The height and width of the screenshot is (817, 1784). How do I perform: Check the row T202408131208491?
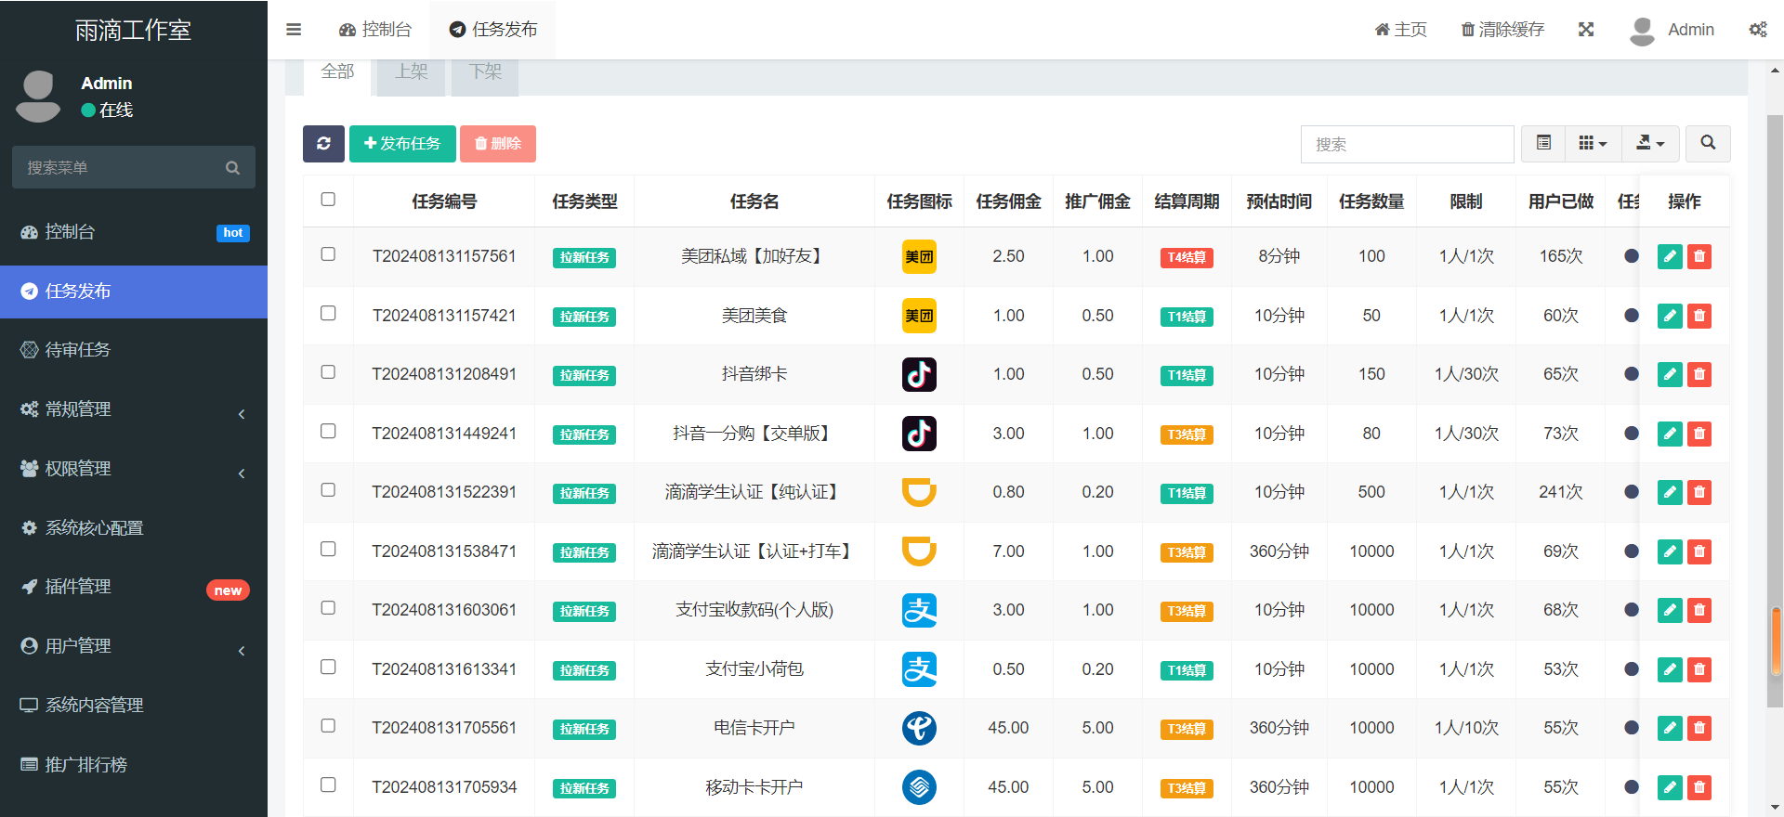(328, 372)
